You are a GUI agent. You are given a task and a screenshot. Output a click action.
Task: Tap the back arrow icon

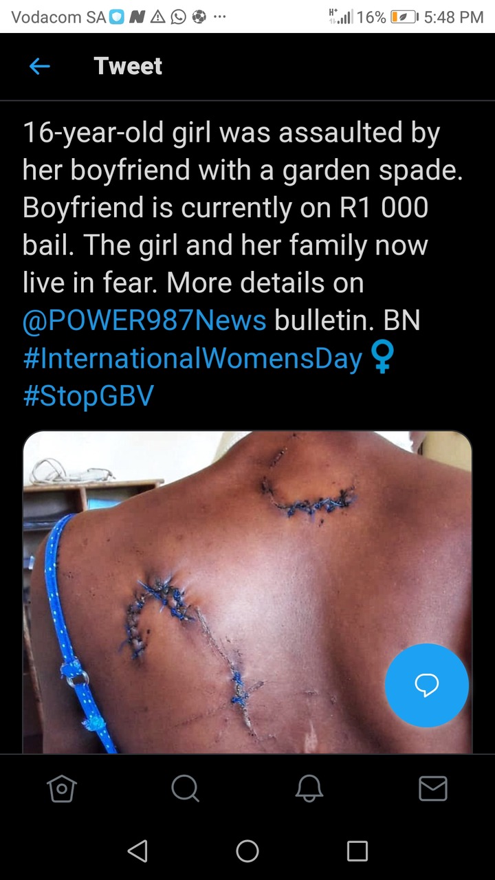click(40, 66)
